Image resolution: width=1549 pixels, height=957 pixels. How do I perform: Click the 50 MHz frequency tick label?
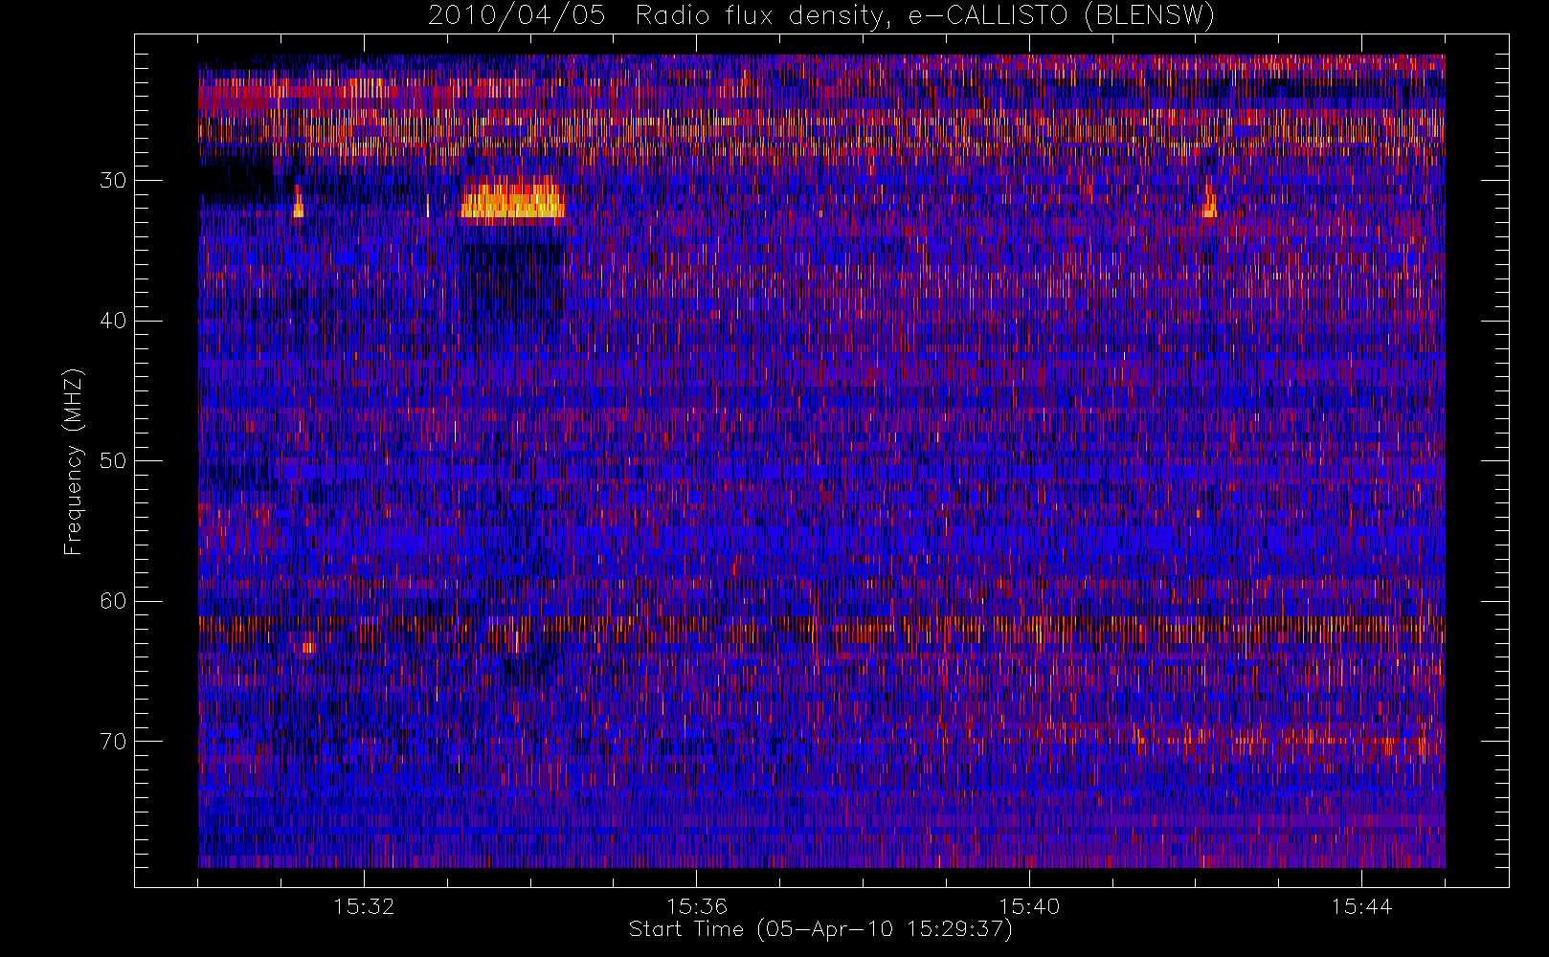pos(113,460)
